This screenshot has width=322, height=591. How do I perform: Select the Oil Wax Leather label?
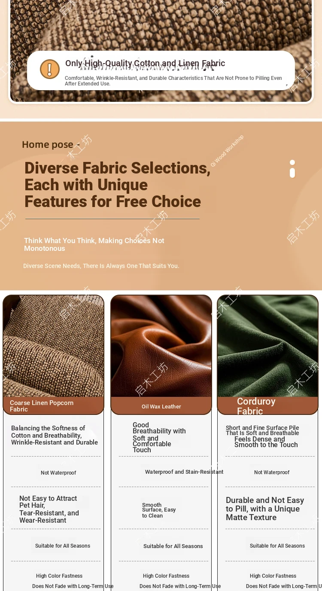161,406
